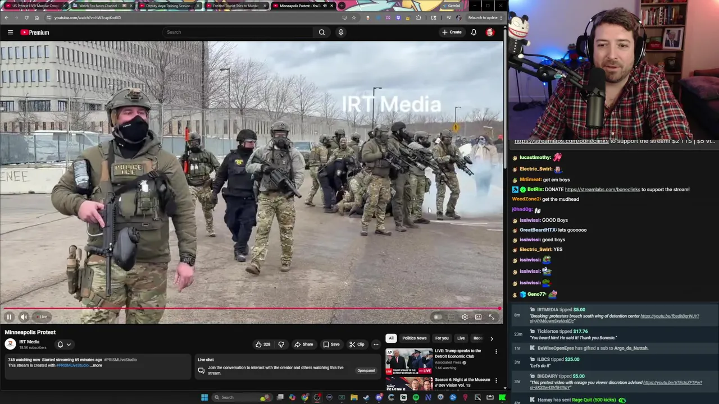Select the For you chip
Viewport: 719px width, 404px height.
442,338
